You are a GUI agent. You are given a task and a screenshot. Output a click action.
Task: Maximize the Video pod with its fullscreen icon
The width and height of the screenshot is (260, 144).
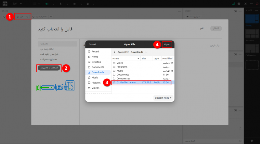236,11
